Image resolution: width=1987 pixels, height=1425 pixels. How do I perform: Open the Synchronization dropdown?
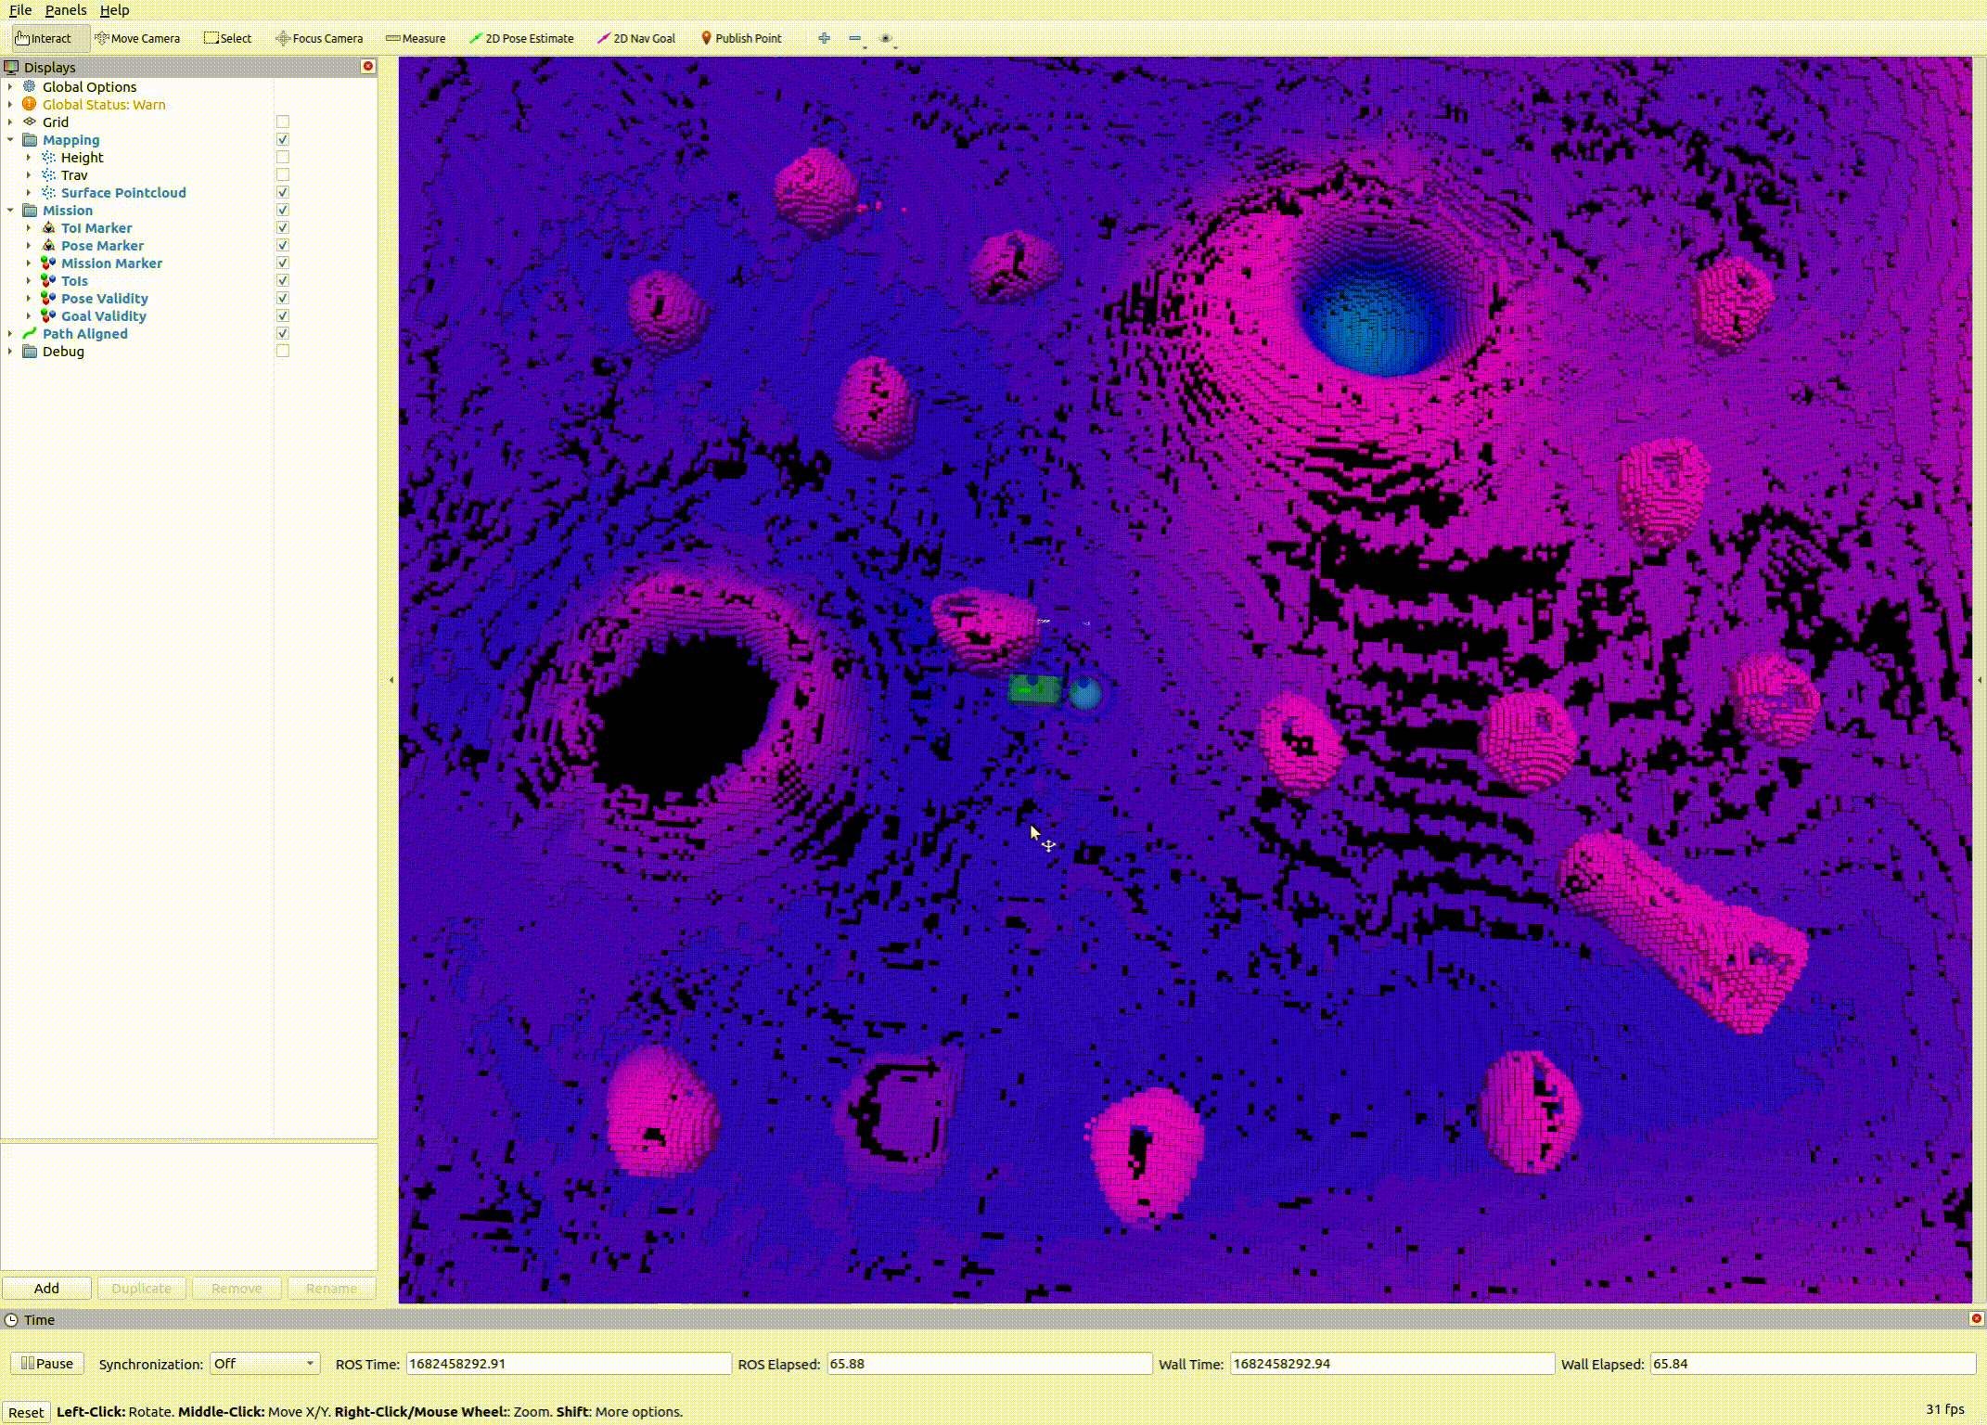click(264, 1363)
